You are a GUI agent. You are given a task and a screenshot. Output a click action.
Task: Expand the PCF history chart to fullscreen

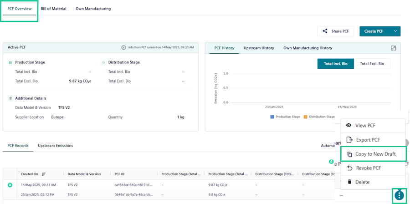pyautogui.click(x=393, y=48)
